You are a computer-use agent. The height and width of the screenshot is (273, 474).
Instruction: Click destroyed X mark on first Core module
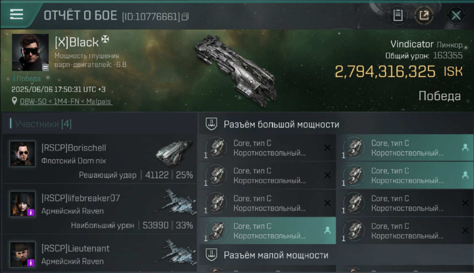pyautogui.click(x=327, y=147)
